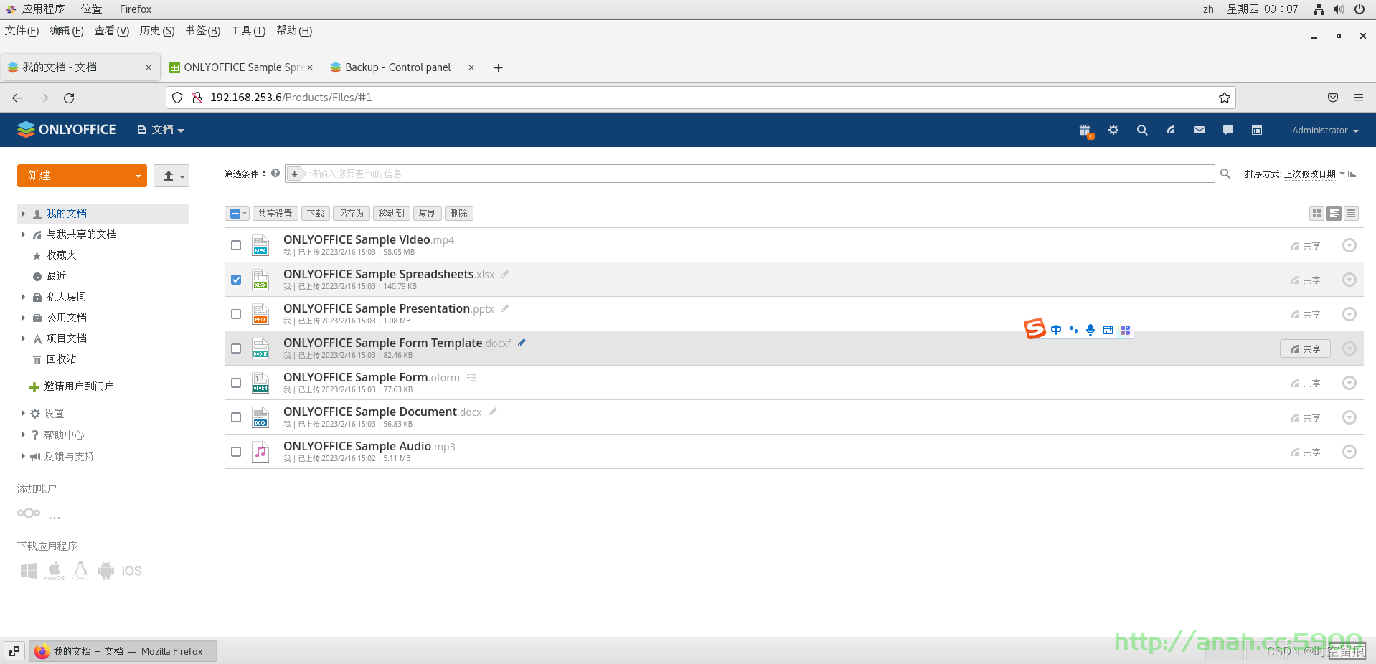Download the macOS desktop app

[55, 571]
